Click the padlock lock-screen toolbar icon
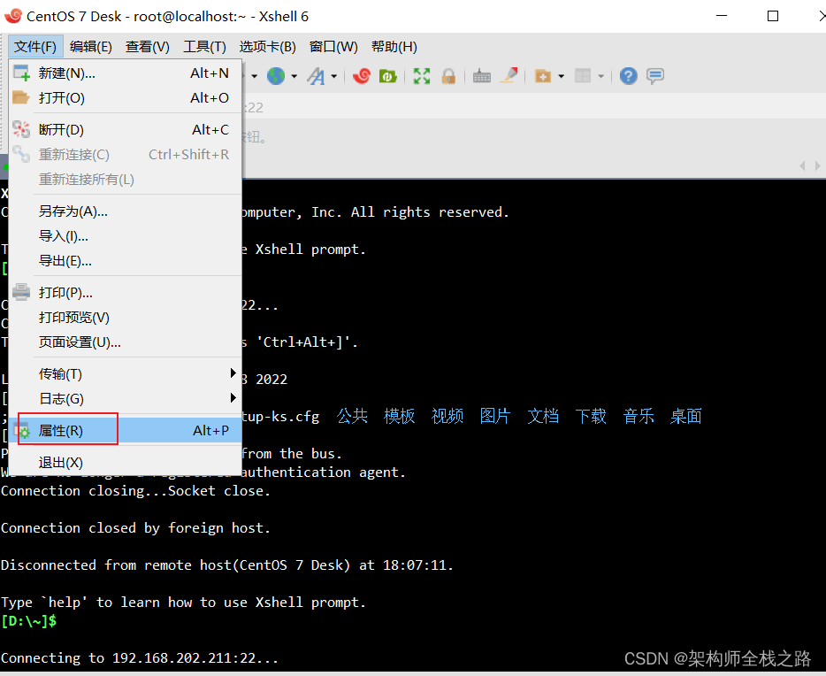The image size is (826, 676). 448,76
